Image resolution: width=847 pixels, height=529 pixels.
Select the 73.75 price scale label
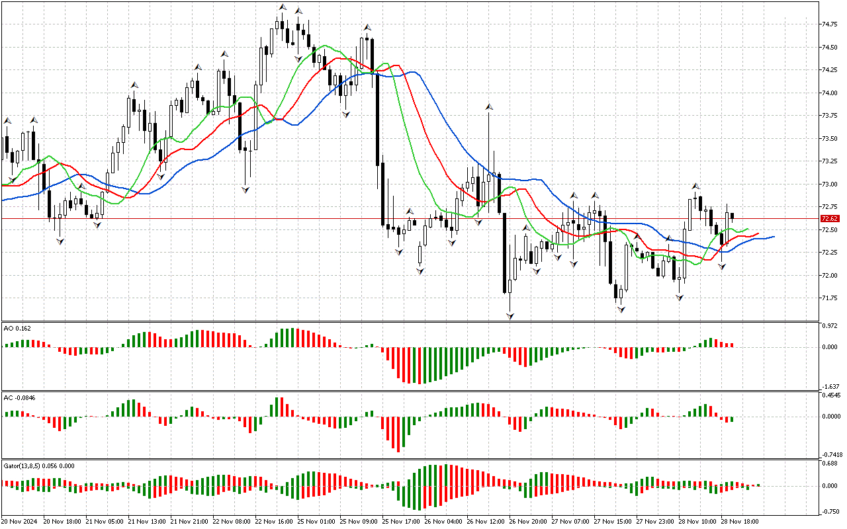(x=829, y=116)
